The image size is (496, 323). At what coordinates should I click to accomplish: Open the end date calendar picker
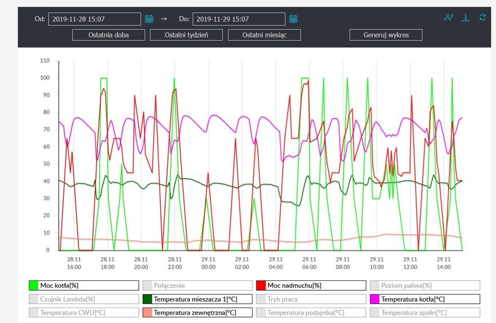point(293,19)
